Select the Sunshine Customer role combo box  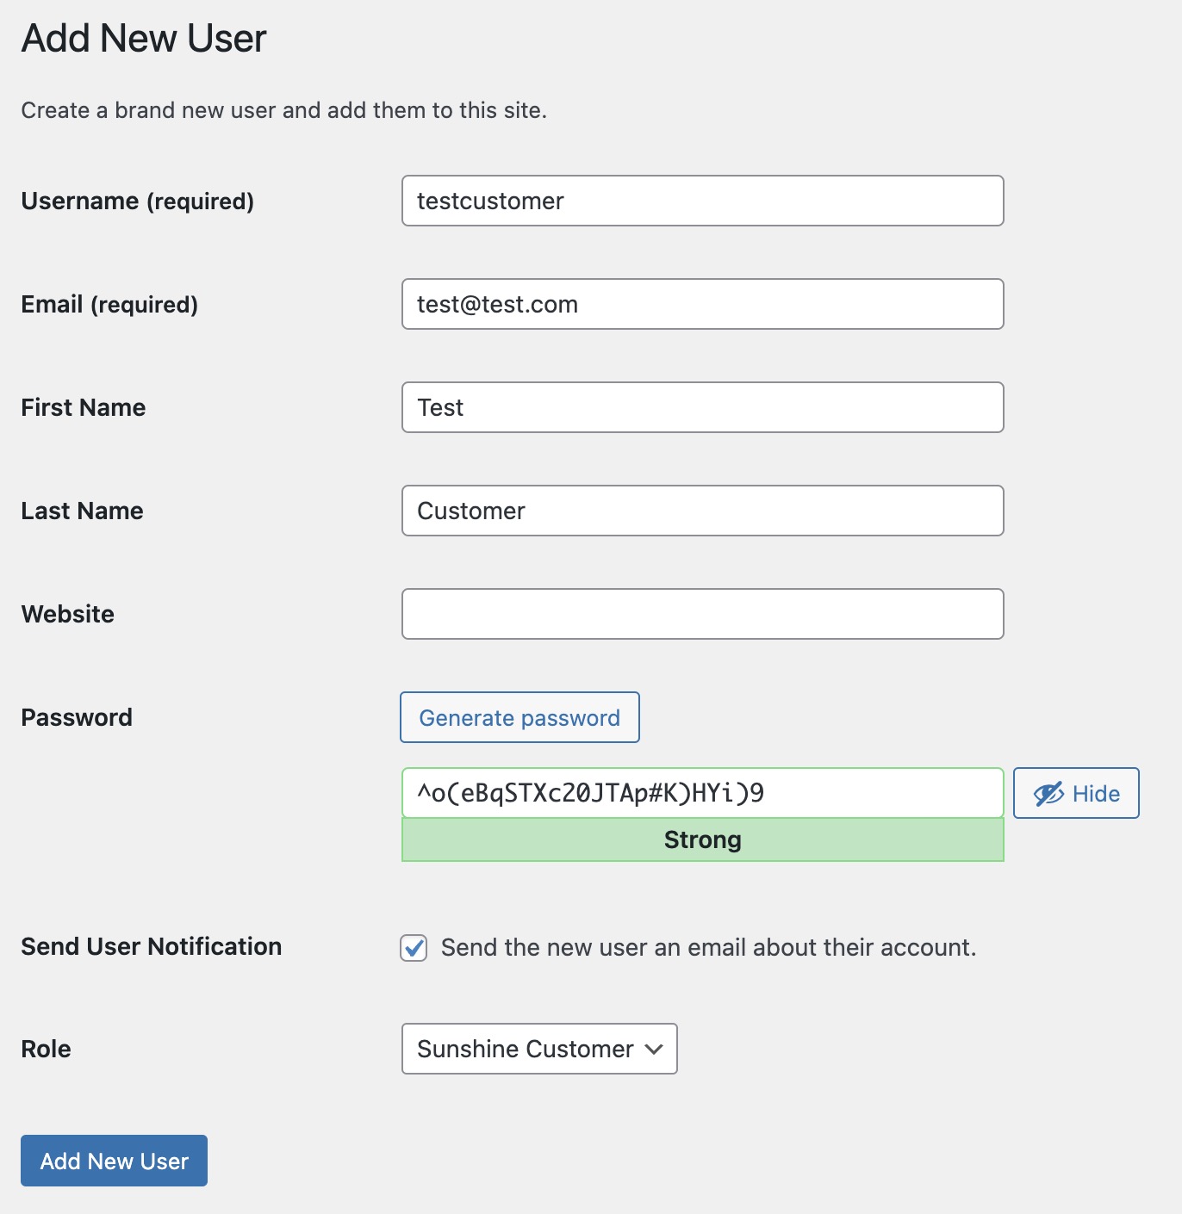[539, 1049]
